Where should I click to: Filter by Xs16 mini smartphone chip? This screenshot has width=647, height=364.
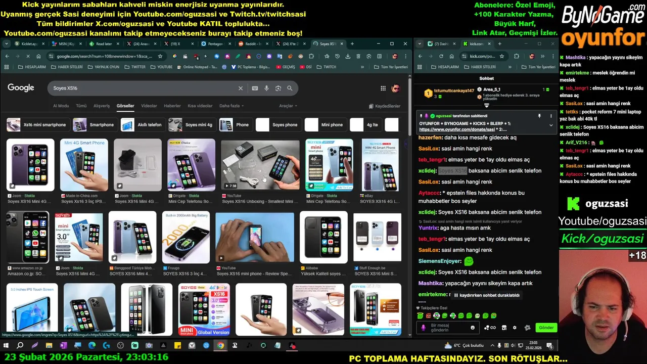[38, 125]
